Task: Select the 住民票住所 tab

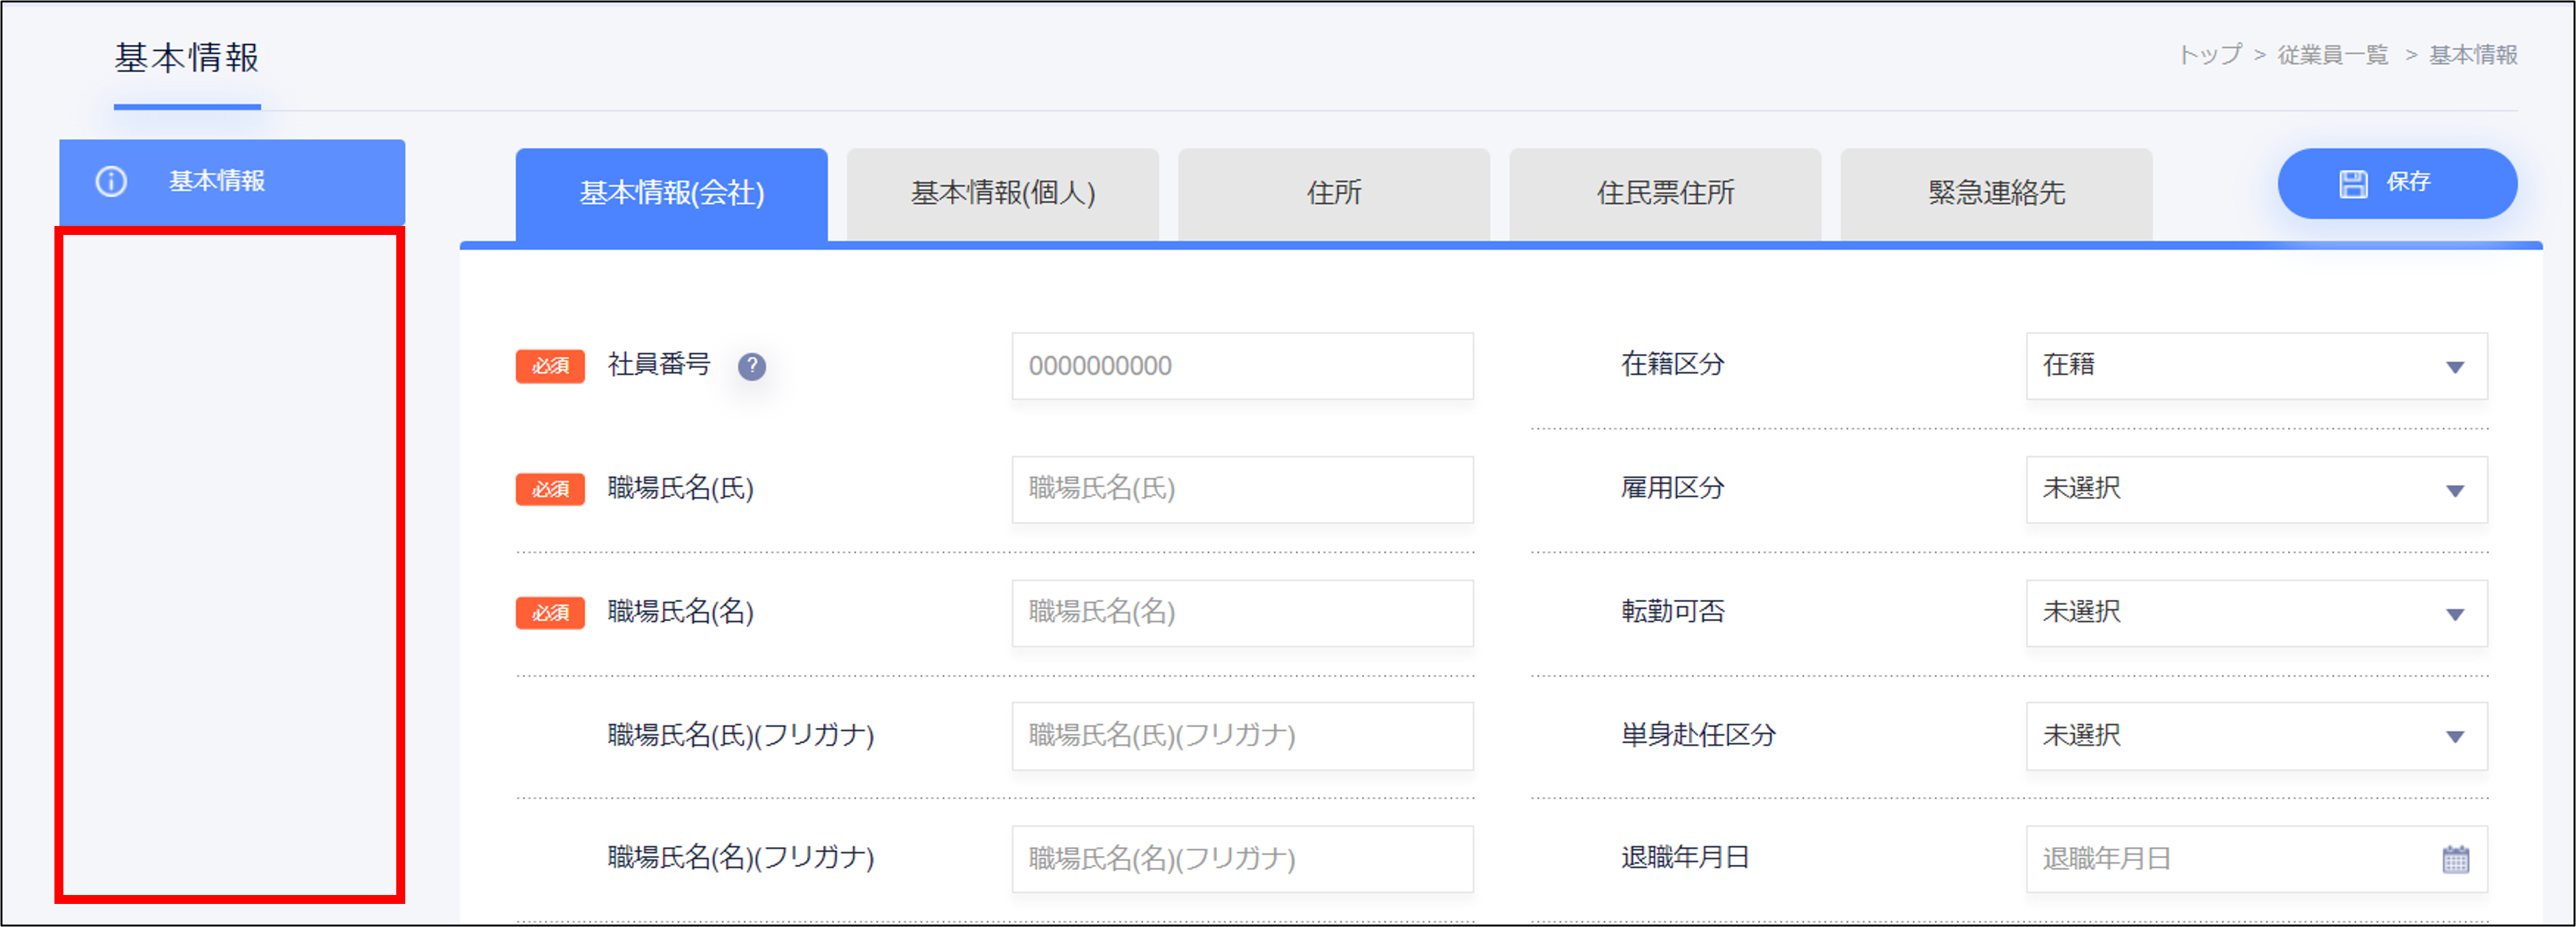Action: [1664, 193]
